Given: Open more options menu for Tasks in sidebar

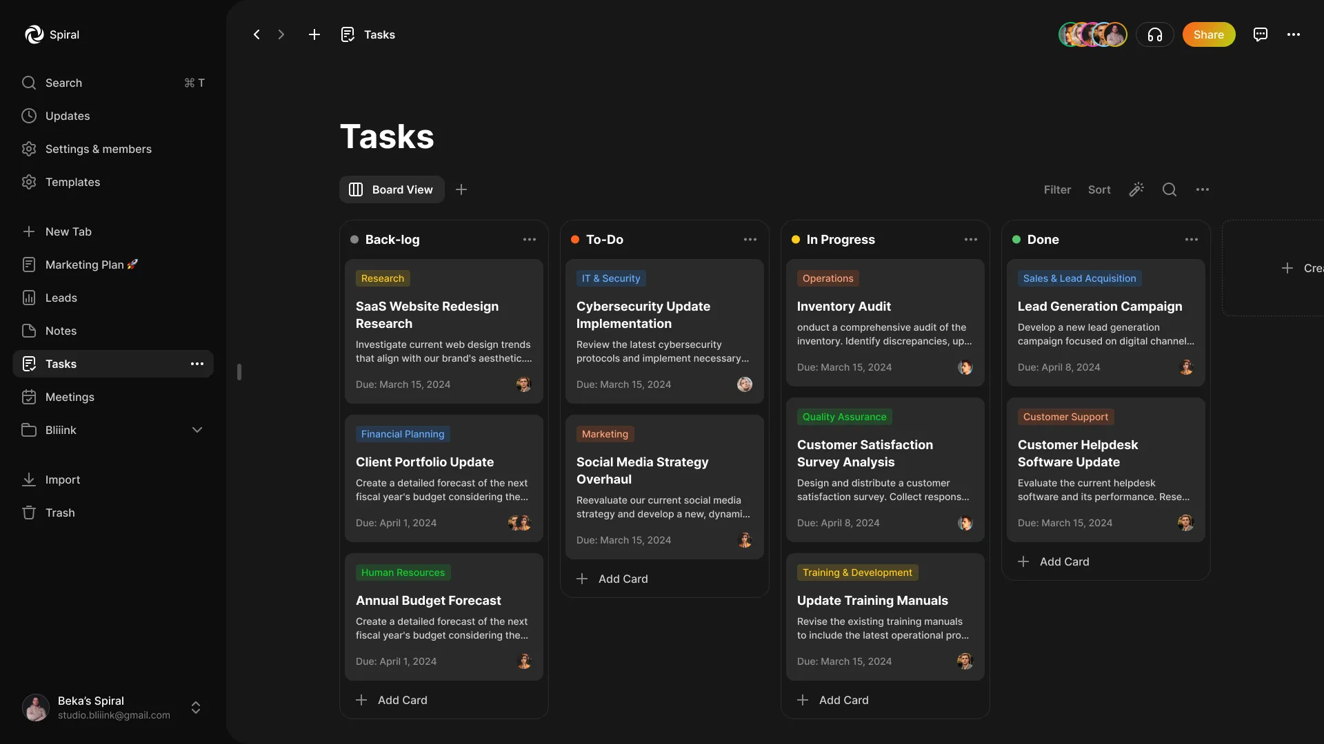Looking at the screenshot, I should [197, 364].
